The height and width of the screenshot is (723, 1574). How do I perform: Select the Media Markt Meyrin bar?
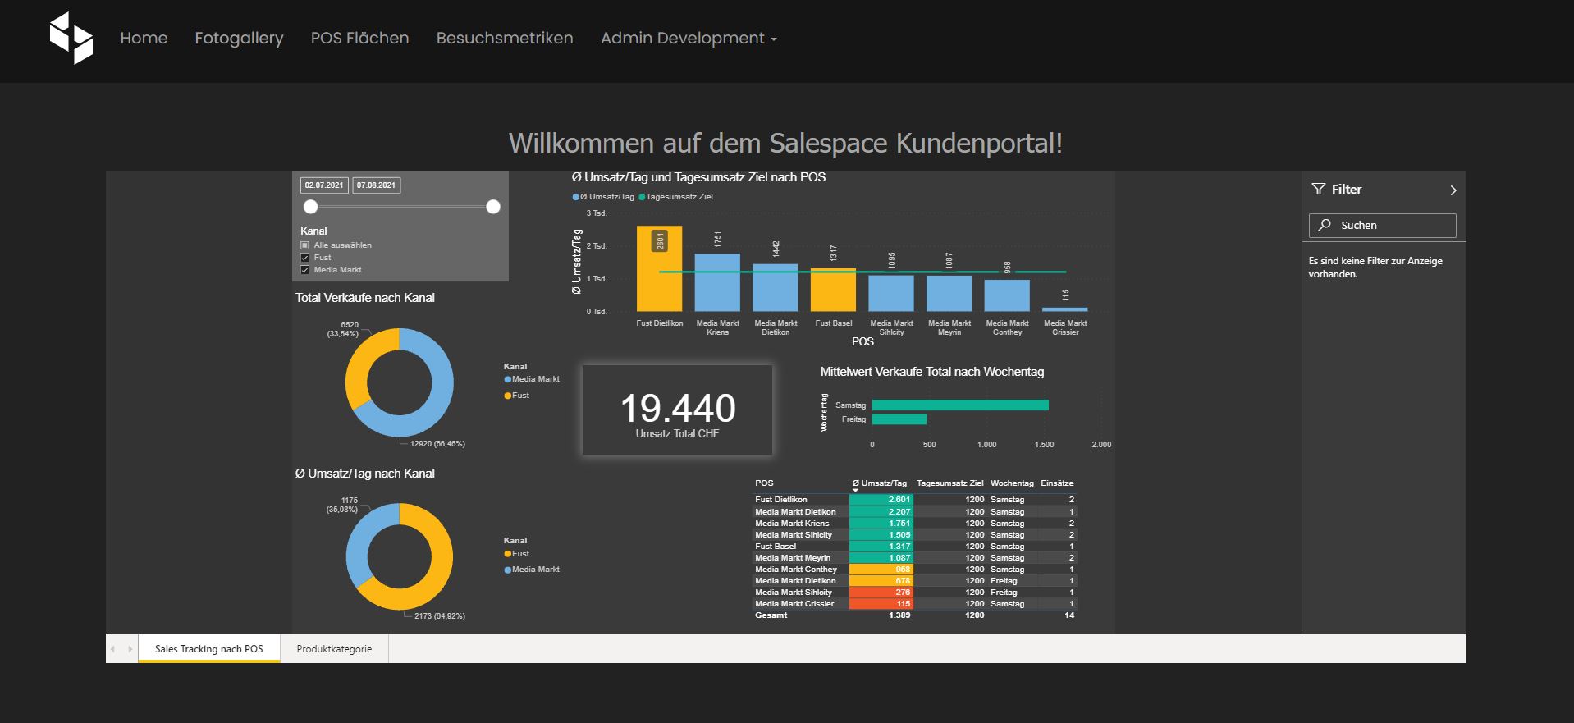949,294
